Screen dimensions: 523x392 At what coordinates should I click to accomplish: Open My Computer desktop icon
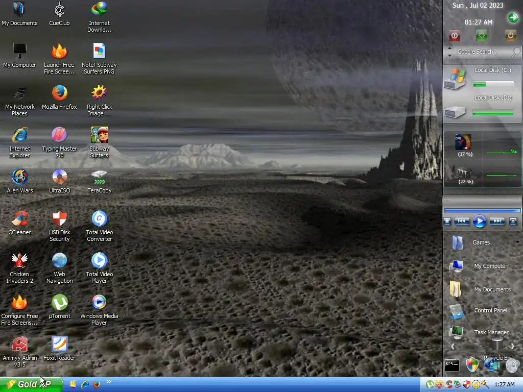(19, 56)
